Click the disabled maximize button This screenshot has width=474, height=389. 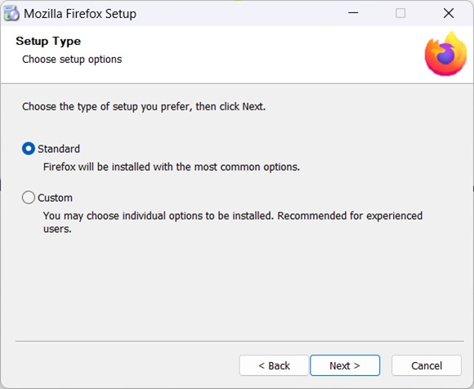[400, 13]
